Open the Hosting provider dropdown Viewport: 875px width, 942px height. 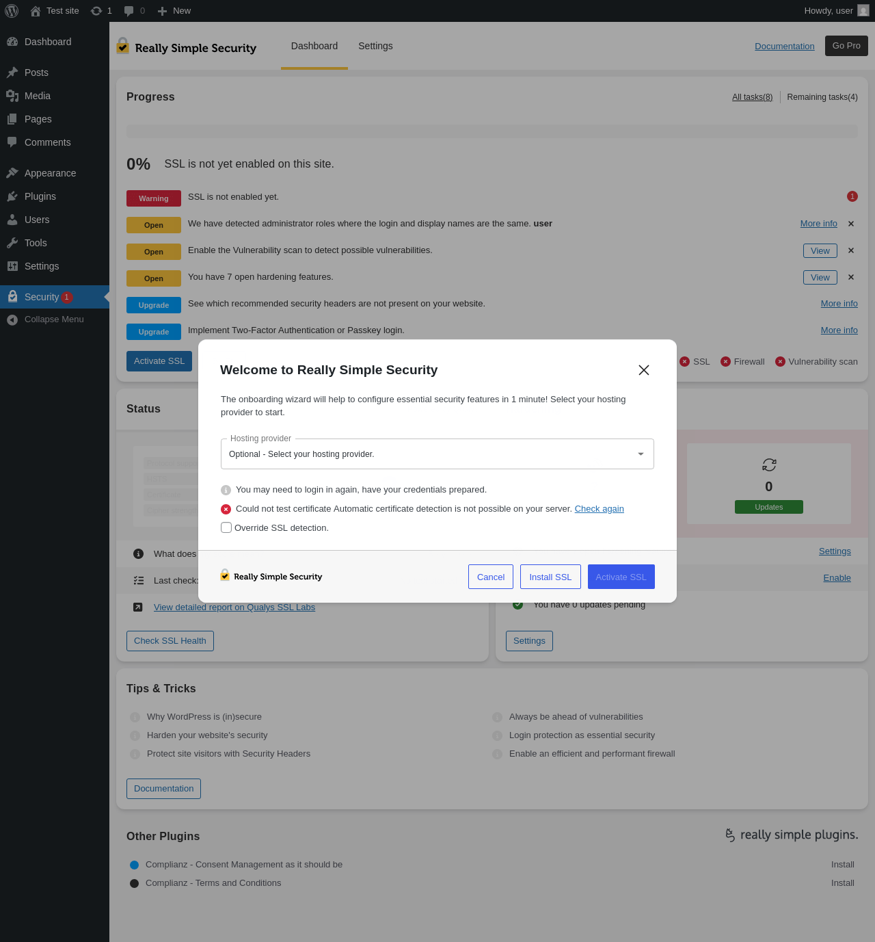[x=437, y=454]
